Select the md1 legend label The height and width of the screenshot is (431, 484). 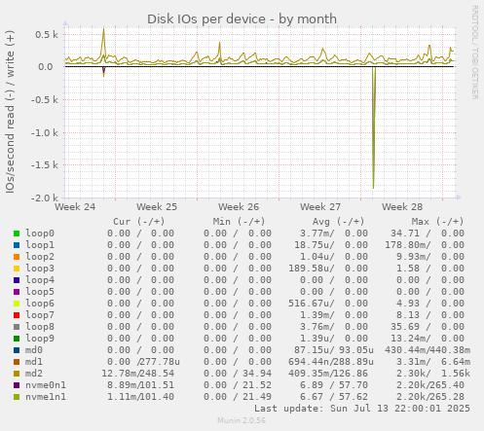click(34, 362)
